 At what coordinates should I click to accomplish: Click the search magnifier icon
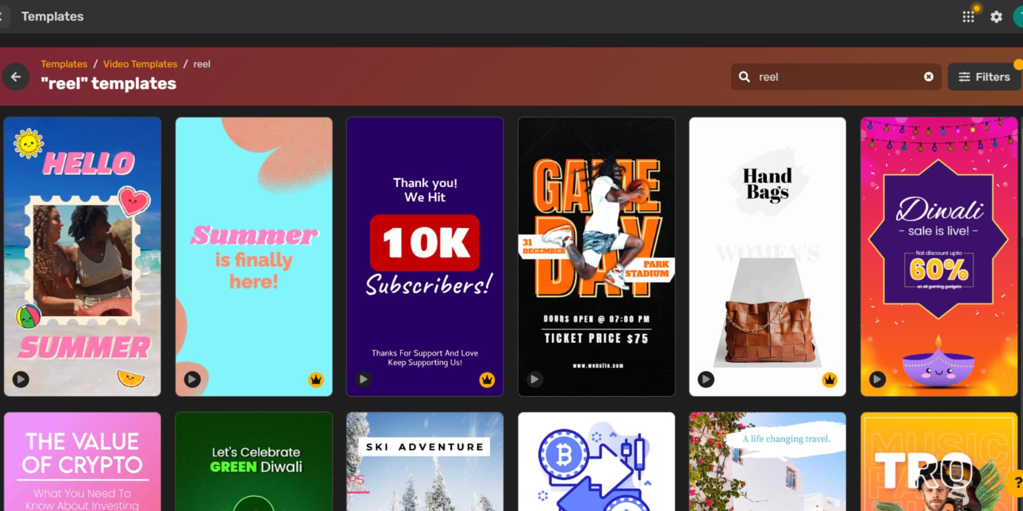pyautogui.click(x=745, y=77)
